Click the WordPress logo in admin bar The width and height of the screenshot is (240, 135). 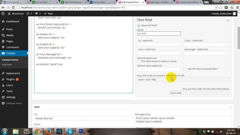(3, 13)
